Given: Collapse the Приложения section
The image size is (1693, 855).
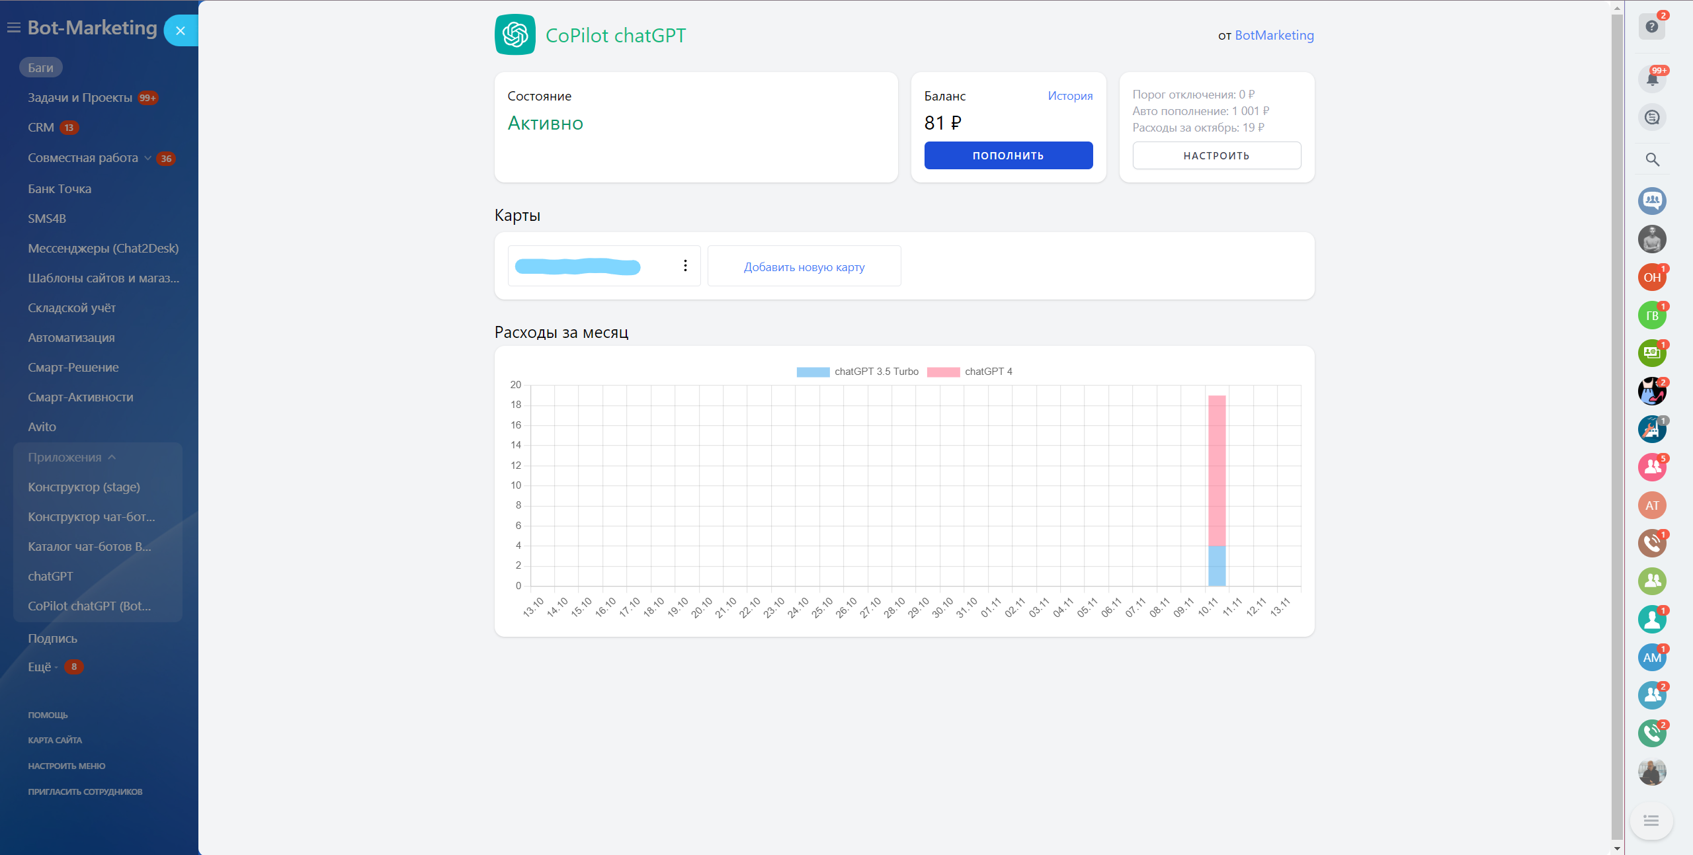Looking at the screenshot, I should pyautogui.click(x=112, y=457).
